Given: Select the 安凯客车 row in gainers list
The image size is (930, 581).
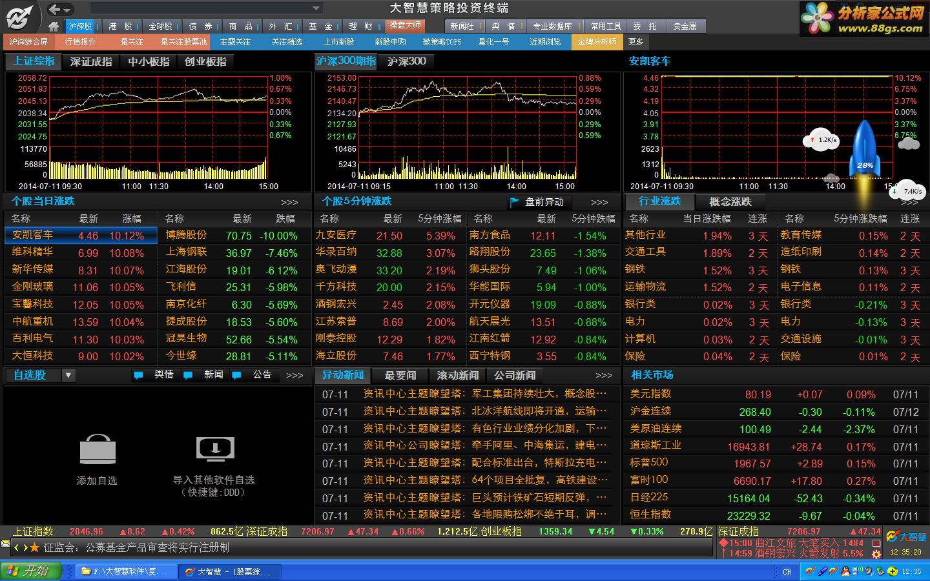Looking at the screenshot, I should 81,236.
